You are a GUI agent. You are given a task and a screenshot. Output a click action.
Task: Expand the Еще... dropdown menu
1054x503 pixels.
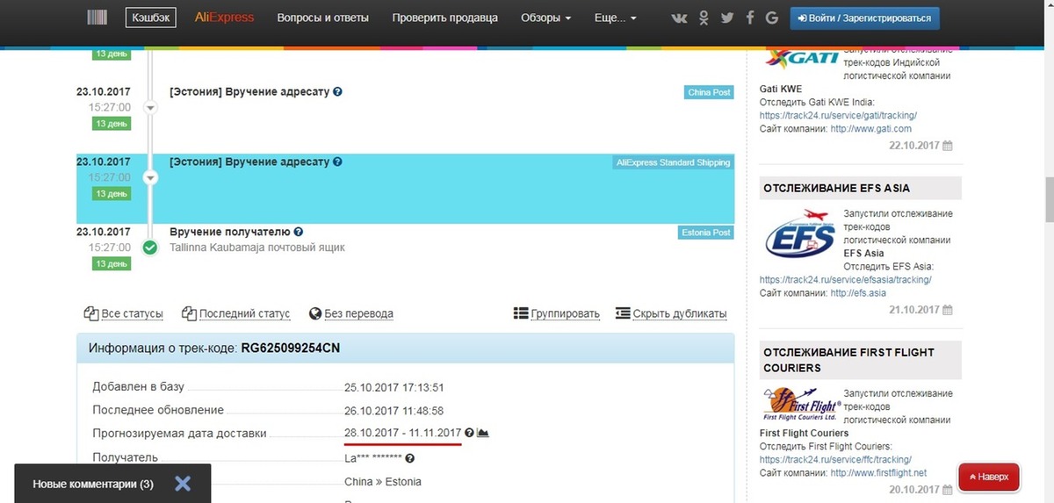616,18
